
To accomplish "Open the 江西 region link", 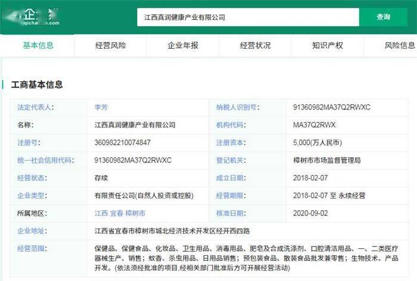I will tap(101, 213).
